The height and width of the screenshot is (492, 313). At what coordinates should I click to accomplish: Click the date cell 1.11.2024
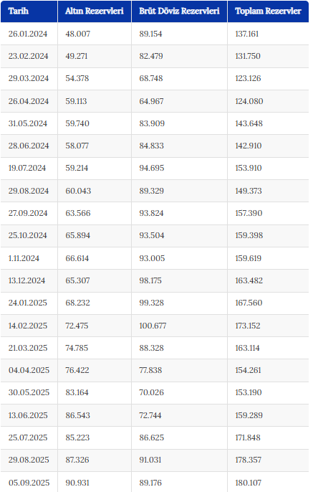point(24,258)
